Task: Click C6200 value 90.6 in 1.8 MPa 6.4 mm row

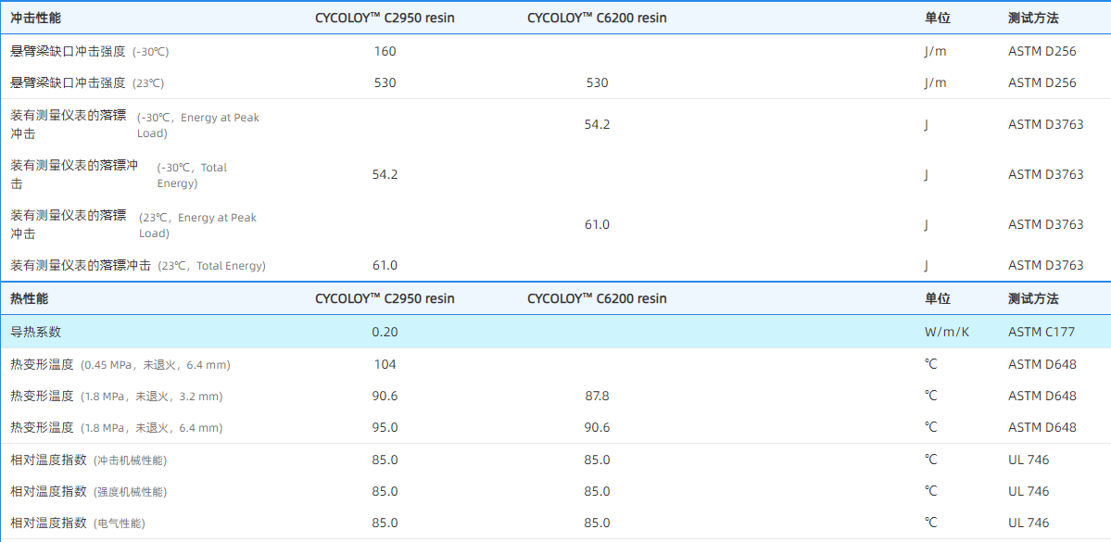Action: click(598, 428)
